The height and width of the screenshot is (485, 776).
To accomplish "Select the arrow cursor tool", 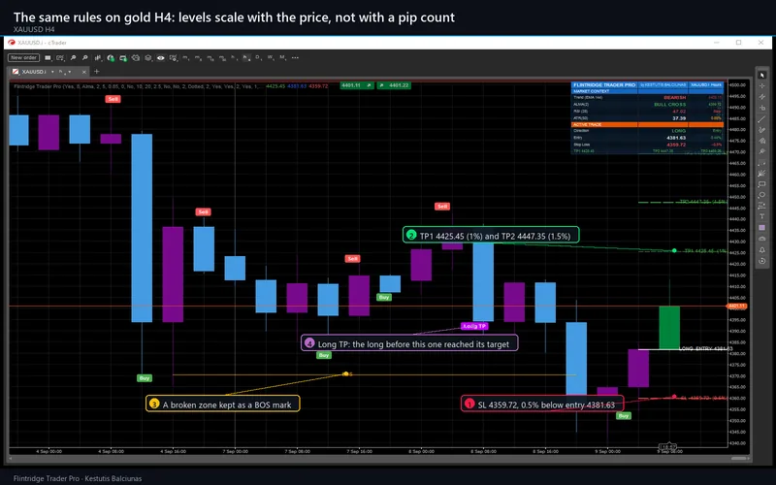I will tap(762, 75).
